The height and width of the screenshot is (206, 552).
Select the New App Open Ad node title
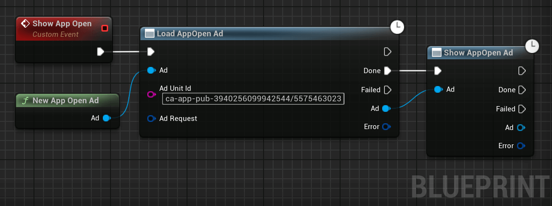click(x=66, y=100)
